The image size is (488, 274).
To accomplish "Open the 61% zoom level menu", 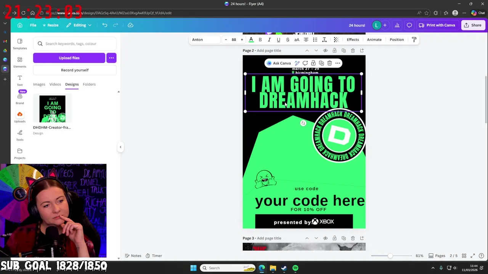I will pos(419,256).
